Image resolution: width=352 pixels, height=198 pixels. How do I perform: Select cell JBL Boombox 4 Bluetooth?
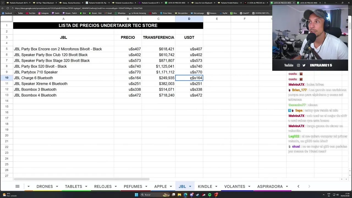click(64, 95)
